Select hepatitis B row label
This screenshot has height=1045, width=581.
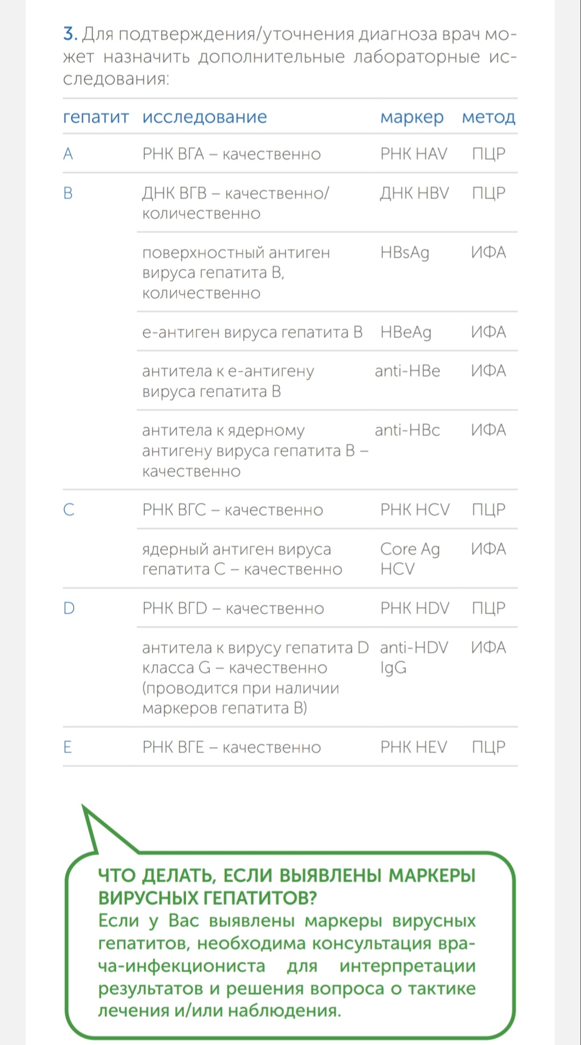[68, 193]
